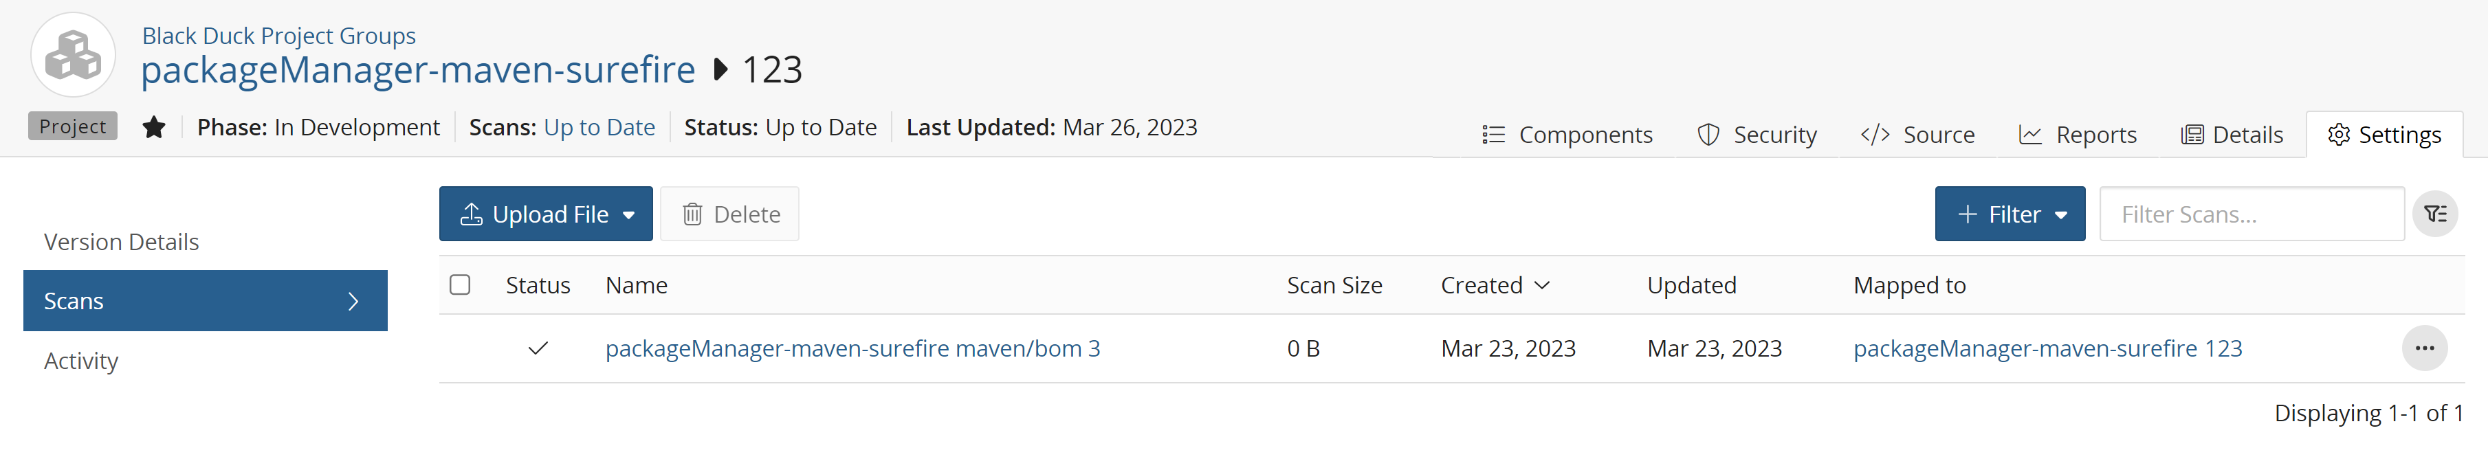The image size is (2488, 459).
Task: Select Activity in the side menu
Action: pos(81,361)
